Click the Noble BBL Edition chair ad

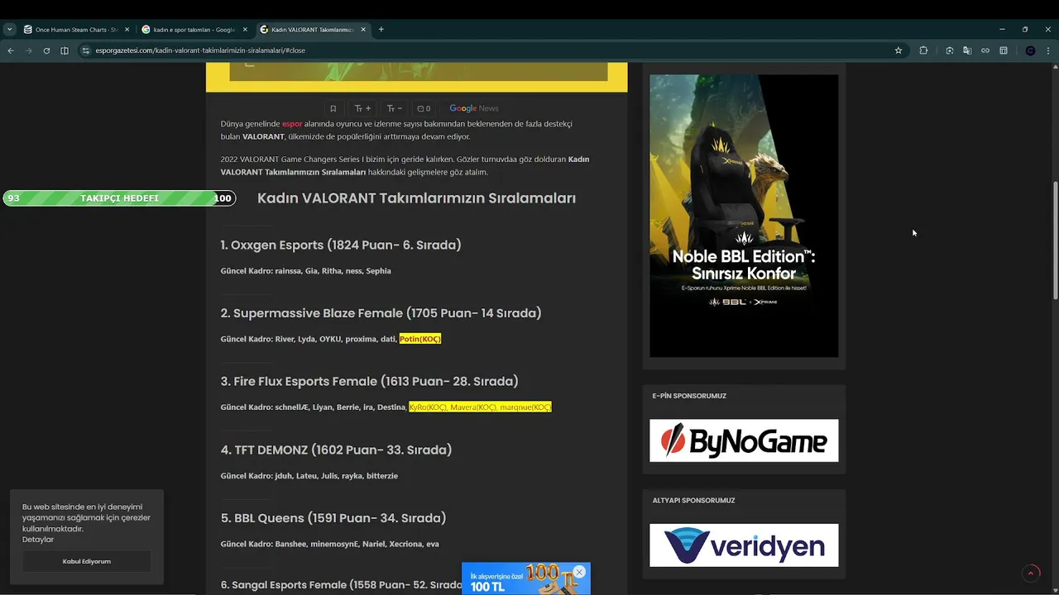[x=744, y=216]
